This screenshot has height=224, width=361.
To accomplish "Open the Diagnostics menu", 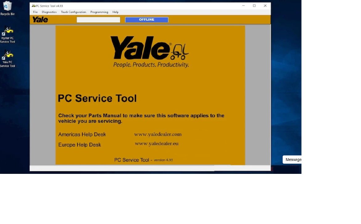I will tap(49, 12).
